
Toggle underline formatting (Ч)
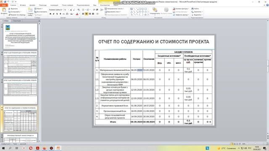57,14
